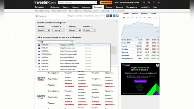Open the EUR/RUB pair link in the table

click(x=41, y=96)
